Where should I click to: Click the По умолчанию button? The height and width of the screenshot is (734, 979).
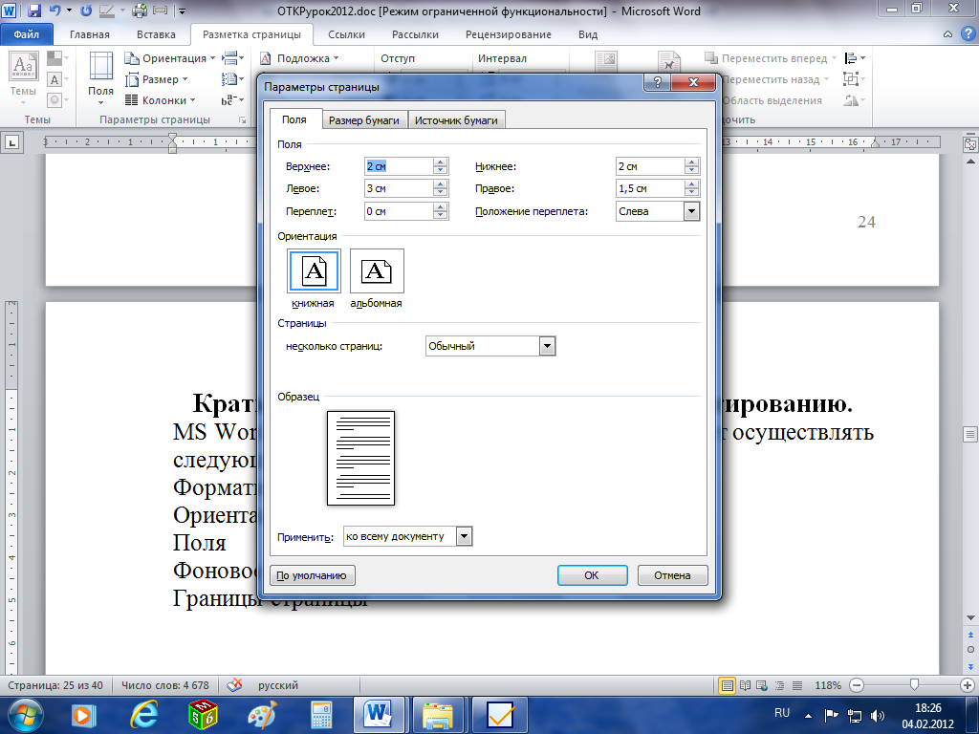click(313, 575)
